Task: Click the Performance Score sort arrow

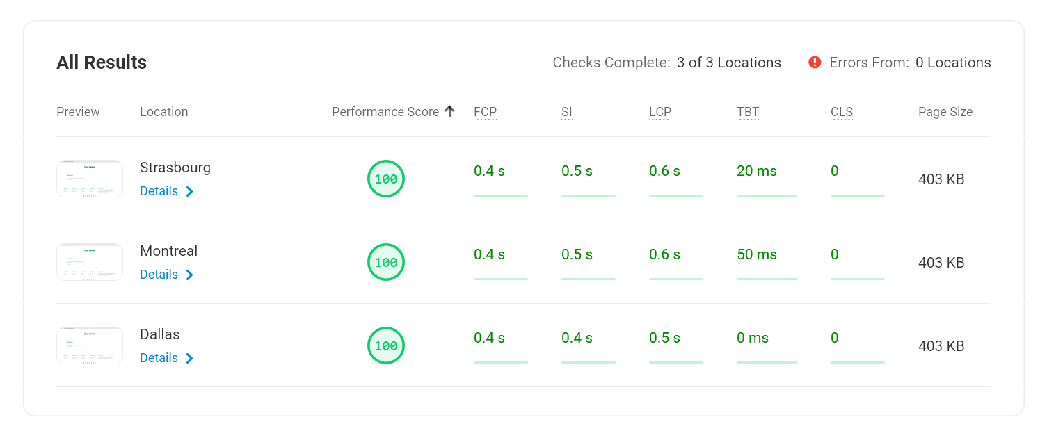Action: (449, 111)
